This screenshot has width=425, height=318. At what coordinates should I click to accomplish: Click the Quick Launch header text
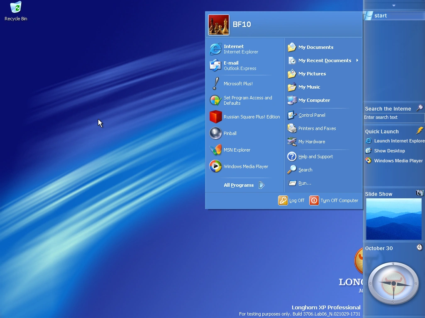pyautogui.click(x=382, y=132)
